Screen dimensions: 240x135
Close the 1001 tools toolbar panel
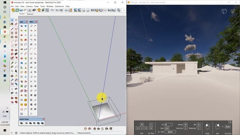(36, 22)
